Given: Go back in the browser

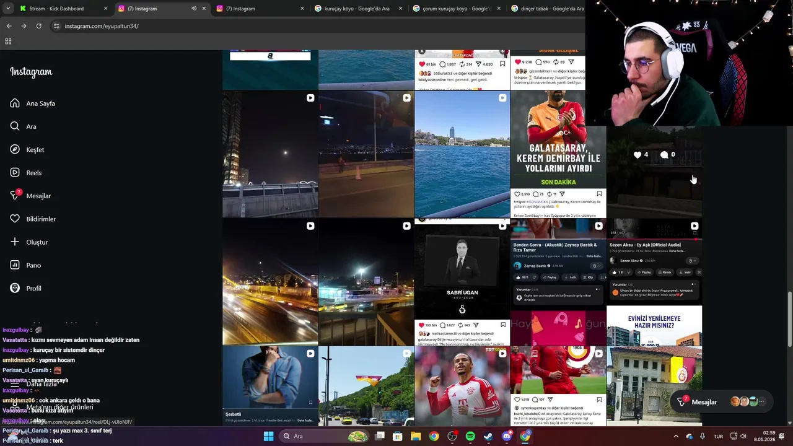Looking at the screenshot, I should click(9, 26).
